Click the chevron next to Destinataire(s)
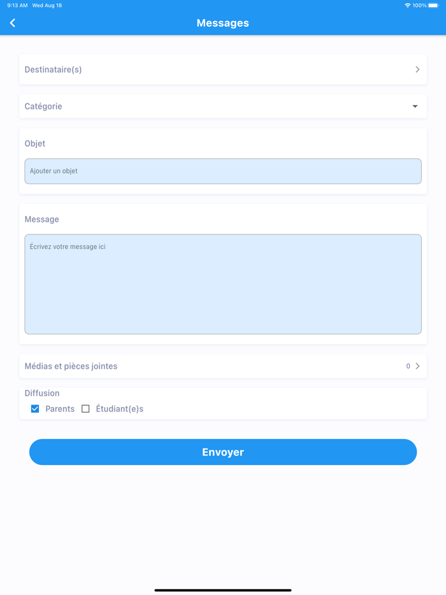446x595 pixels. click(x=417, y=69)
